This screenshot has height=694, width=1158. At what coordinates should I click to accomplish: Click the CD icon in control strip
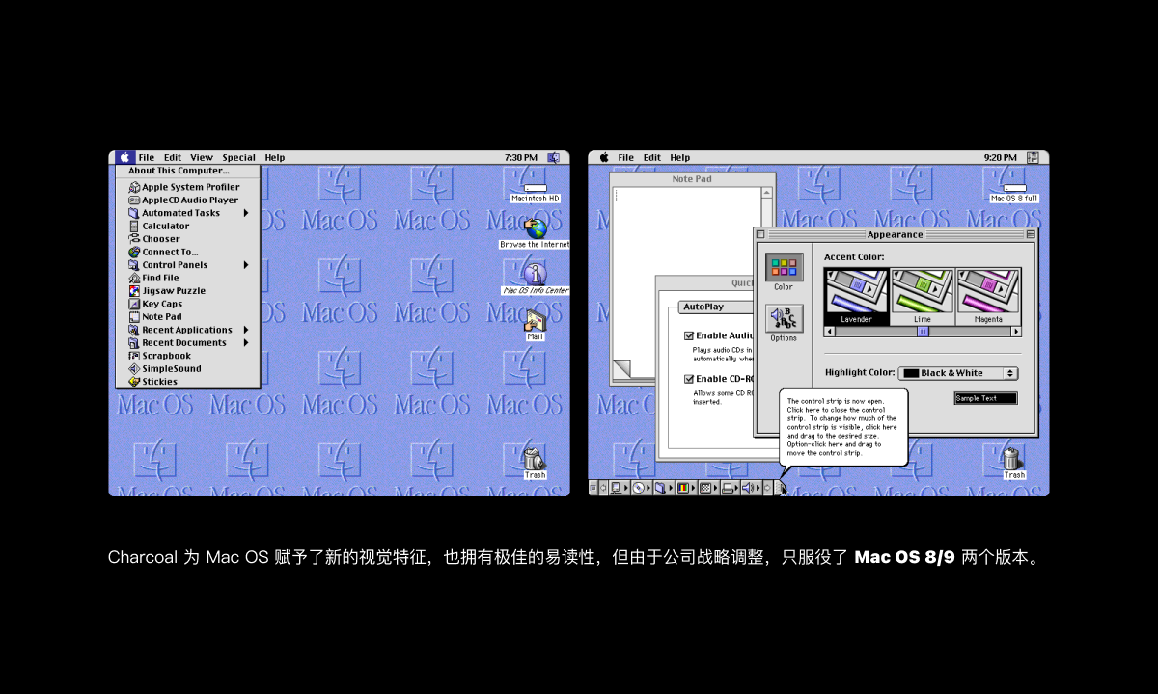tap(638, 488)
